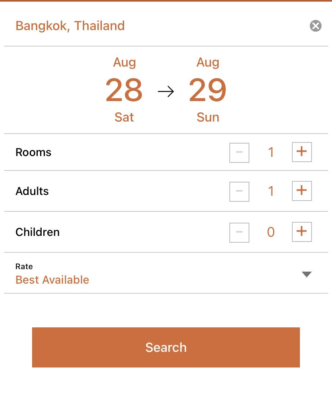Click the Rate field label
Viewport: 332px width, 406px height.
24,266
